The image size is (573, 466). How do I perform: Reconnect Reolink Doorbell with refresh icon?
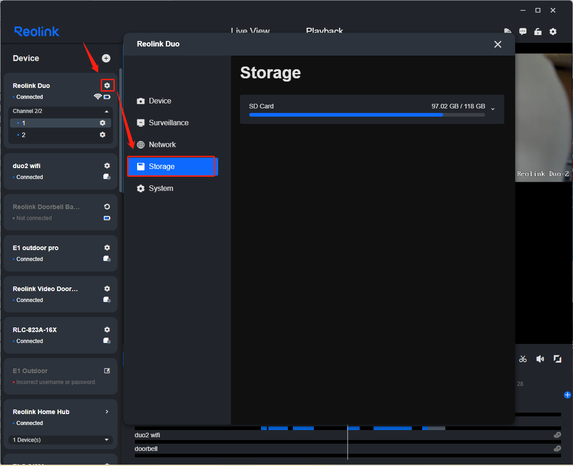(x=107, y=207)
